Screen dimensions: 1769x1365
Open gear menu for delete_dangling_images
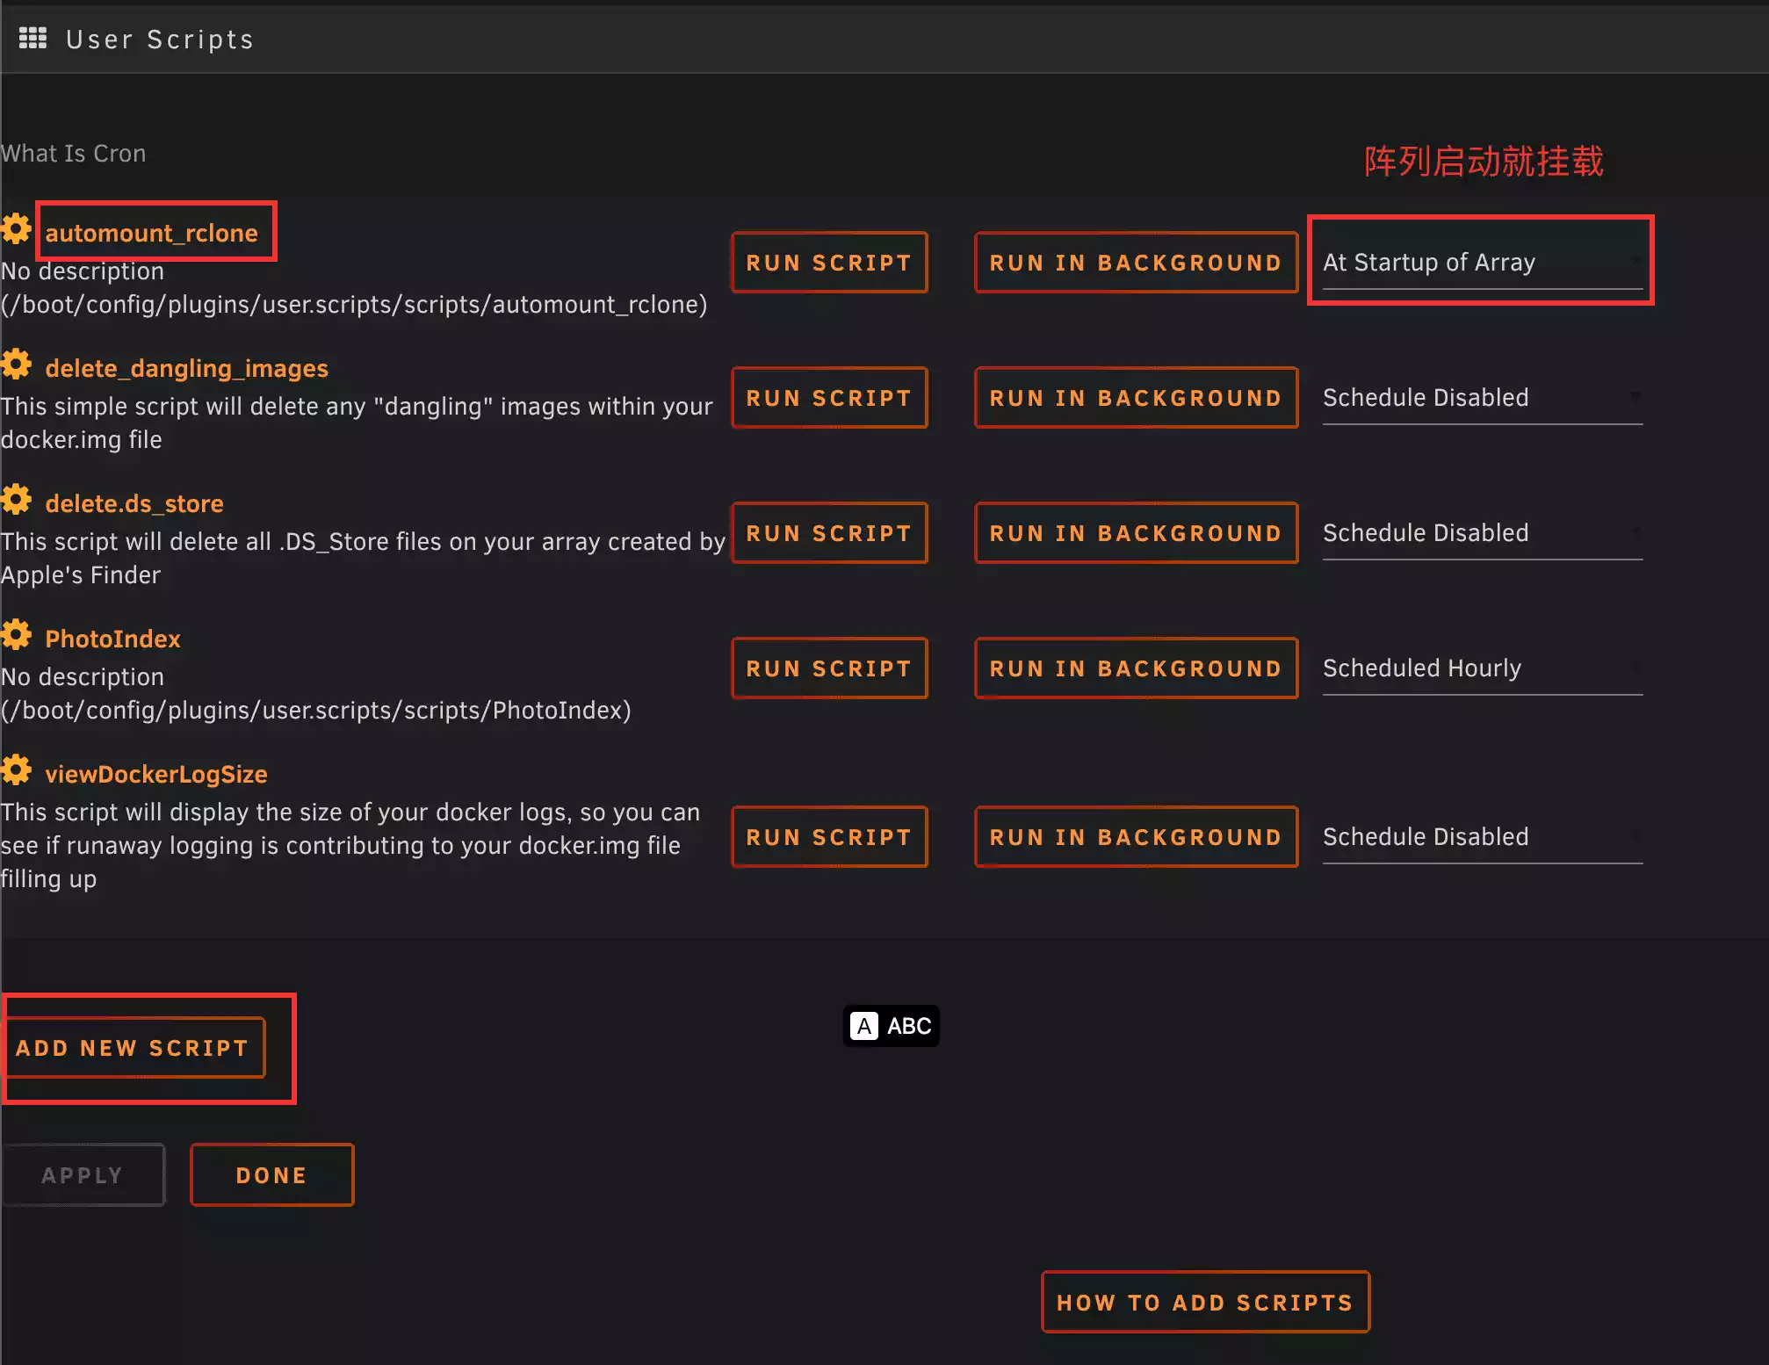click(x=16, y=365)
